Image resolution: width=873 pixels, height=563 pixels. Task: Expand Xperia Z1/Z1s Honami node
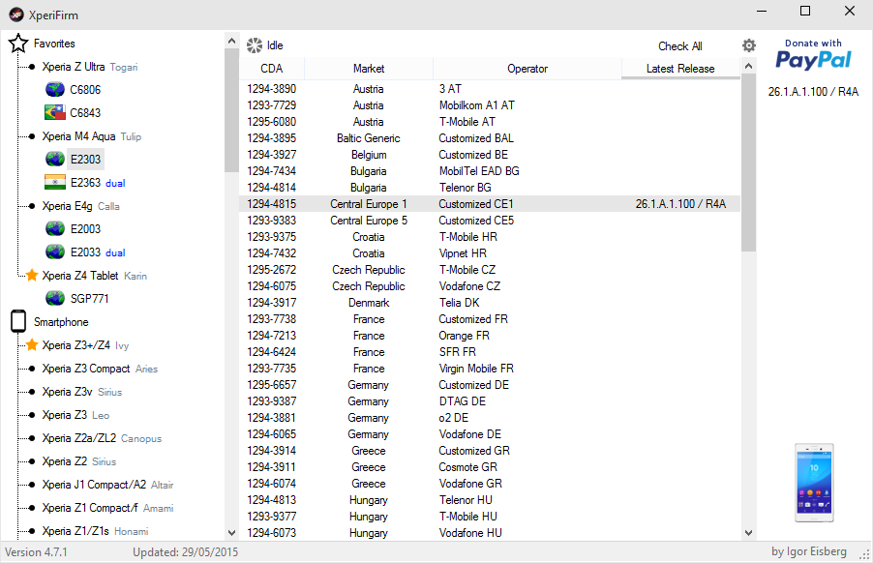[x=95, y=531]
